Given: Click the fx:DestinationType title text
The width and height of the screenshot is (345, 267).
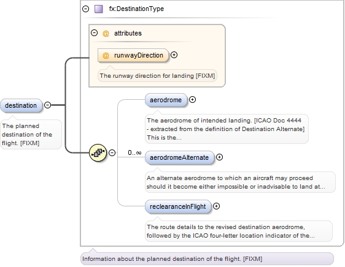Looking at the screenshot, I should coord(136,9).
